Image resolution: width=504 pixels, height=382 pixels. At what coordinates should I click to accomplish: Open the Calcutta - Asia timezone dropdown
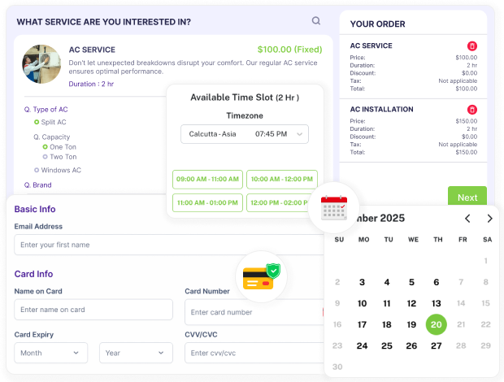(x=245, y=134)
